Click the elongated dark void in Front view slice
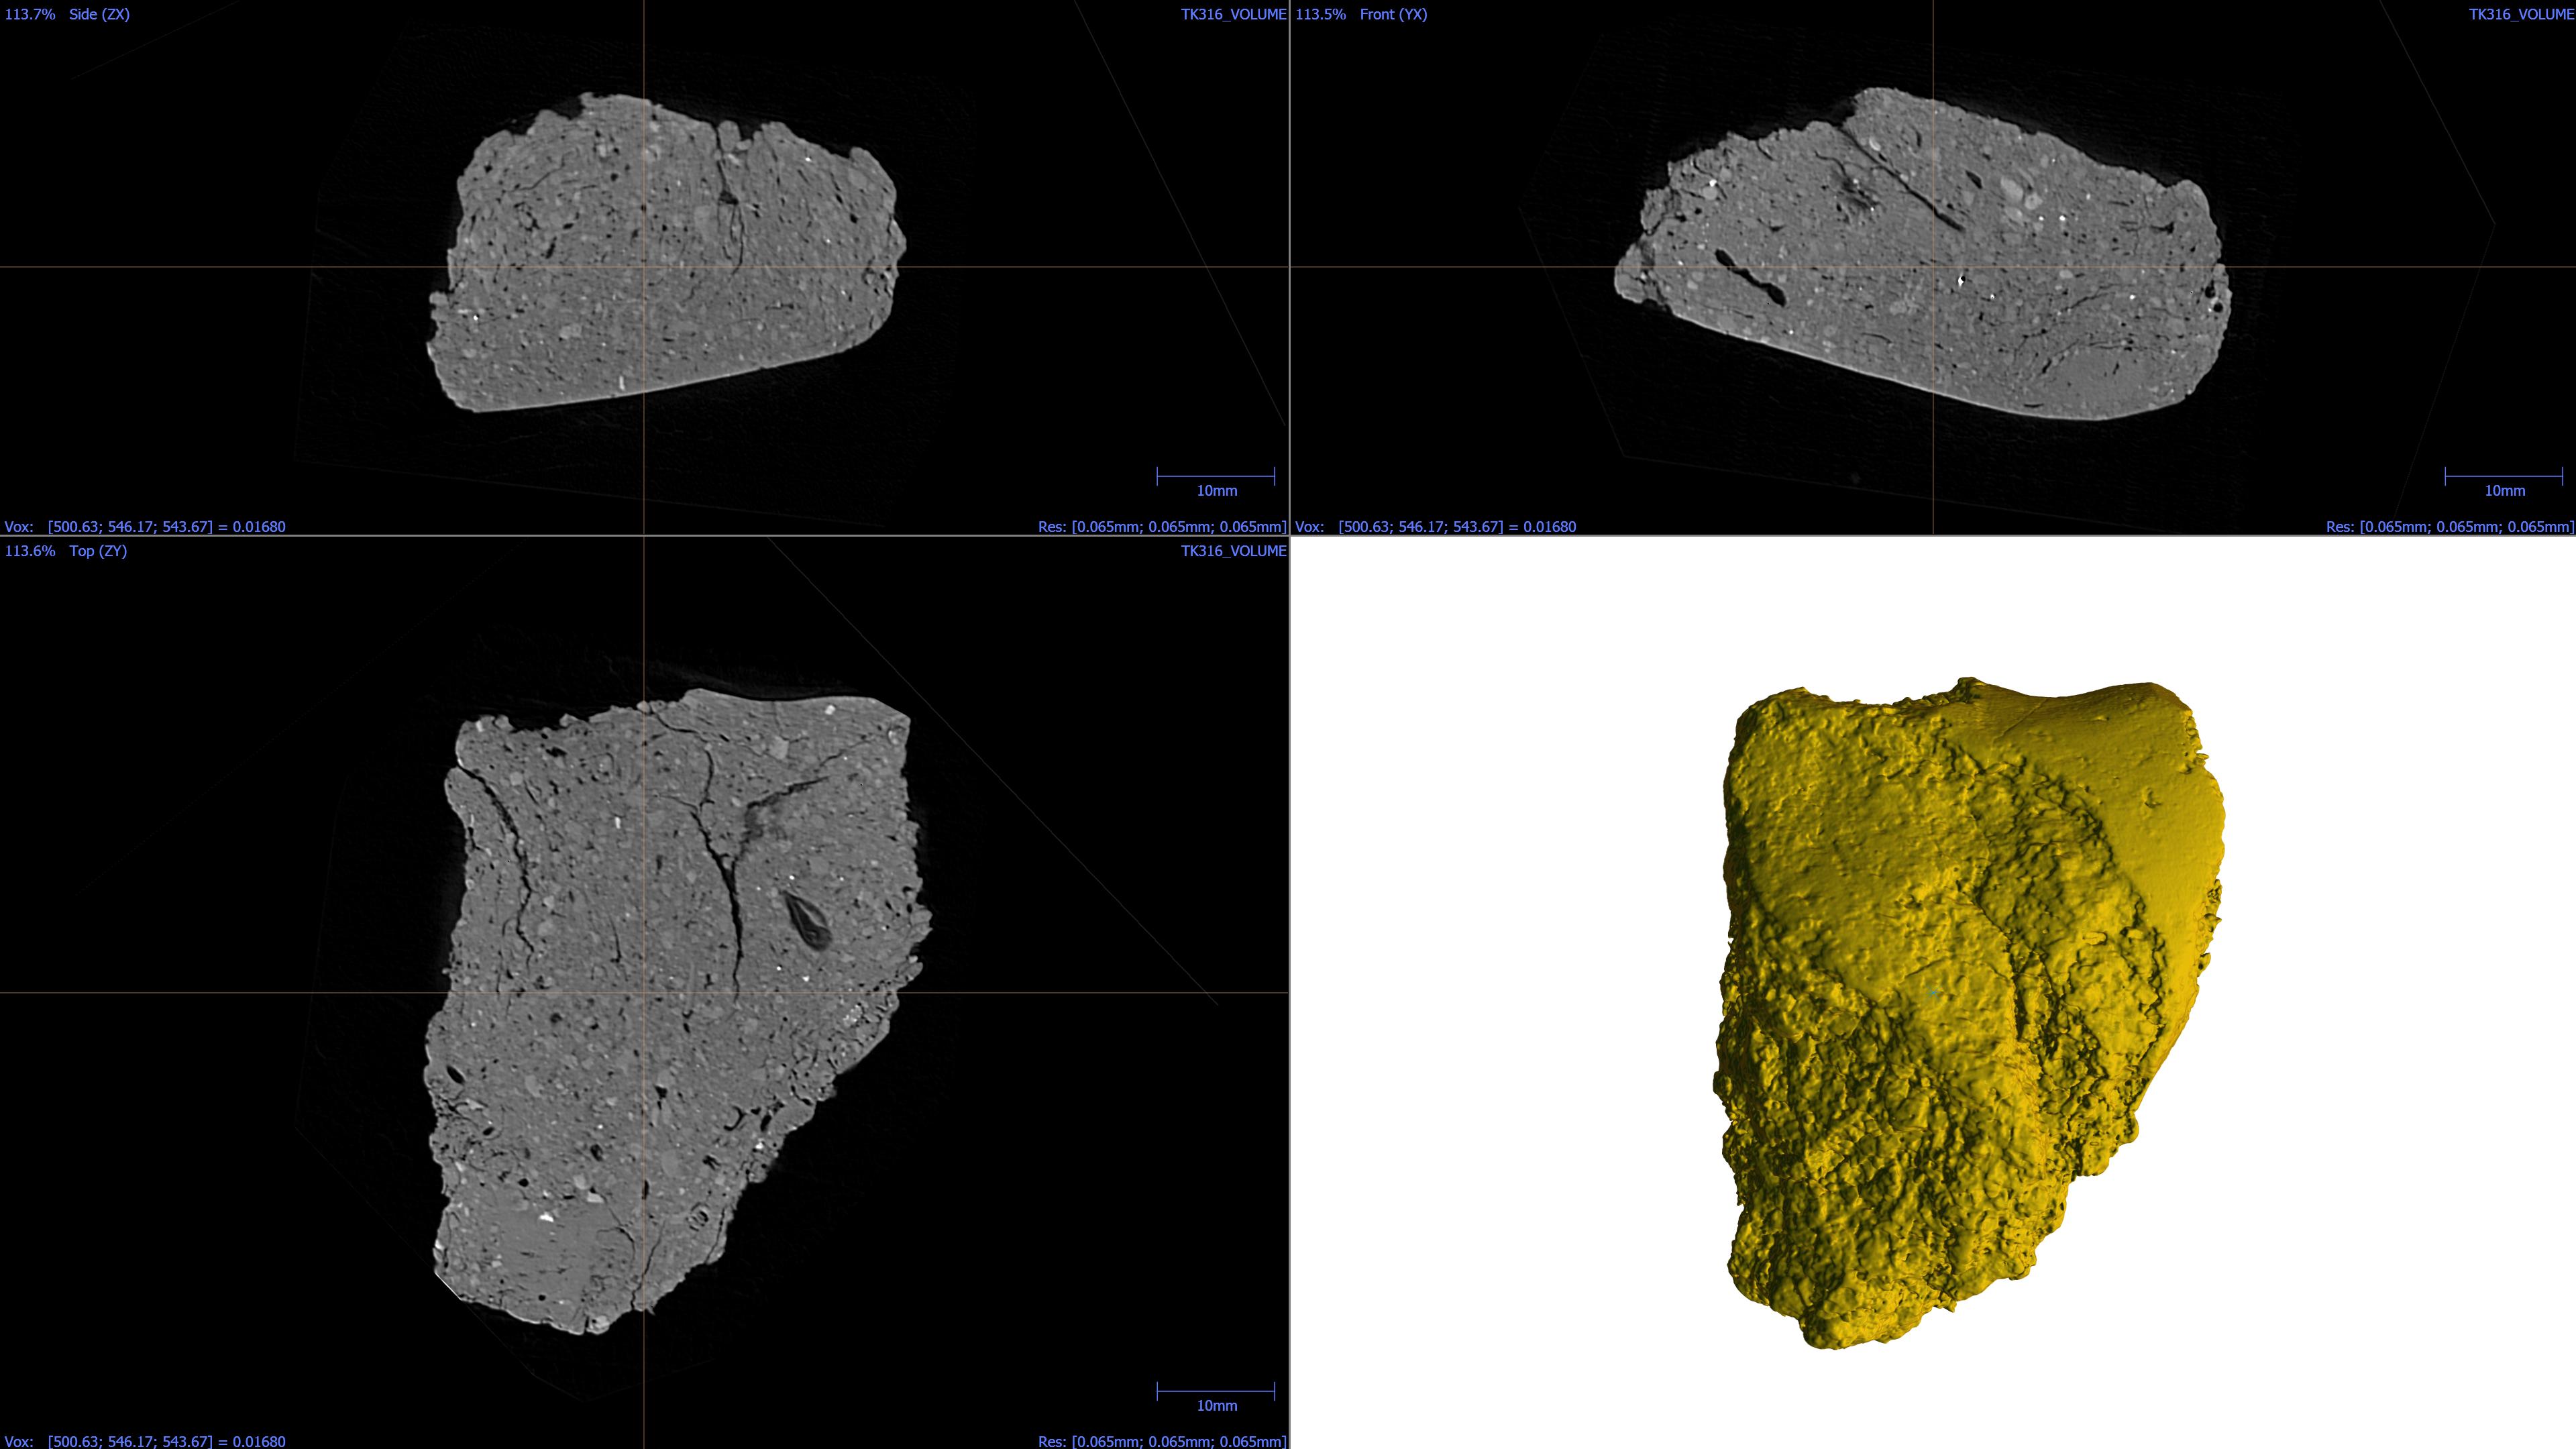The image size is (2576, 1449). (x=1750, y=277)
